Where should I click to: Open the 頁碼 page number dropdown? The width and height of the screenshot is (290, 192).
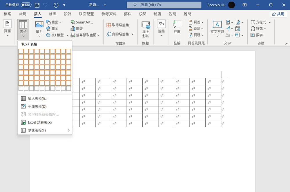pyautogui.click(x=196, y=35)
